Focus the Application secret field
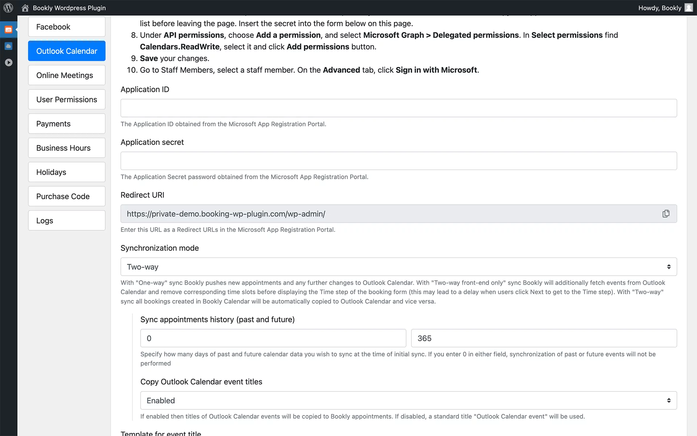Image resolution: width=697 pixels, height=436 pixels. [399, 161]
